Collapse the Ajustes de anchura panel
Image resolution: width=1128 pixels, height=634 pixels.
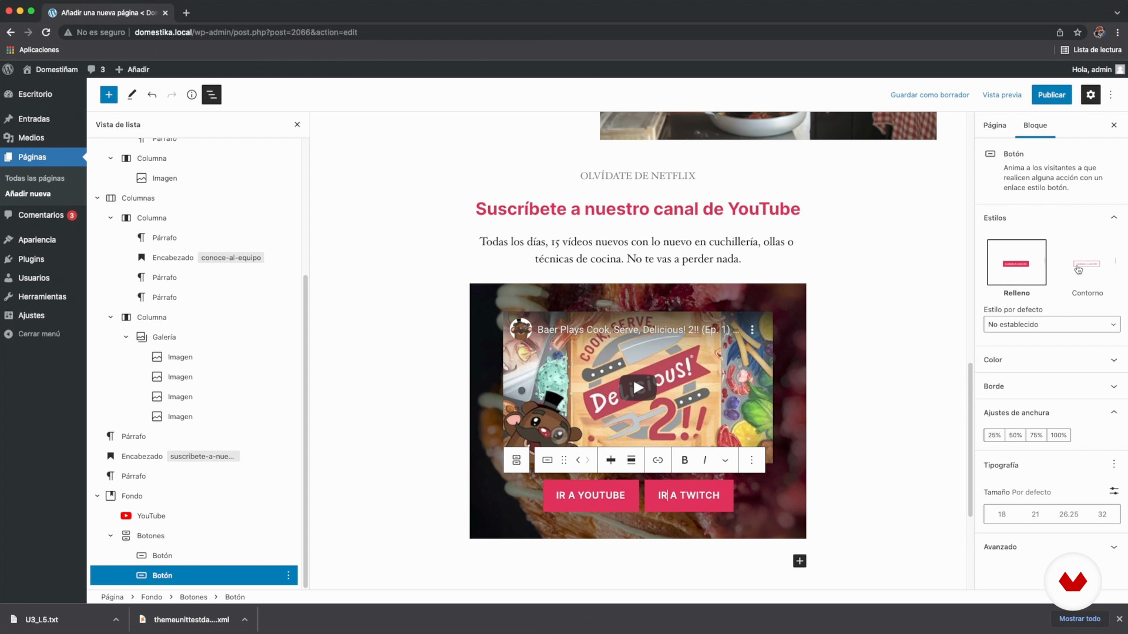click(1051, 413)
